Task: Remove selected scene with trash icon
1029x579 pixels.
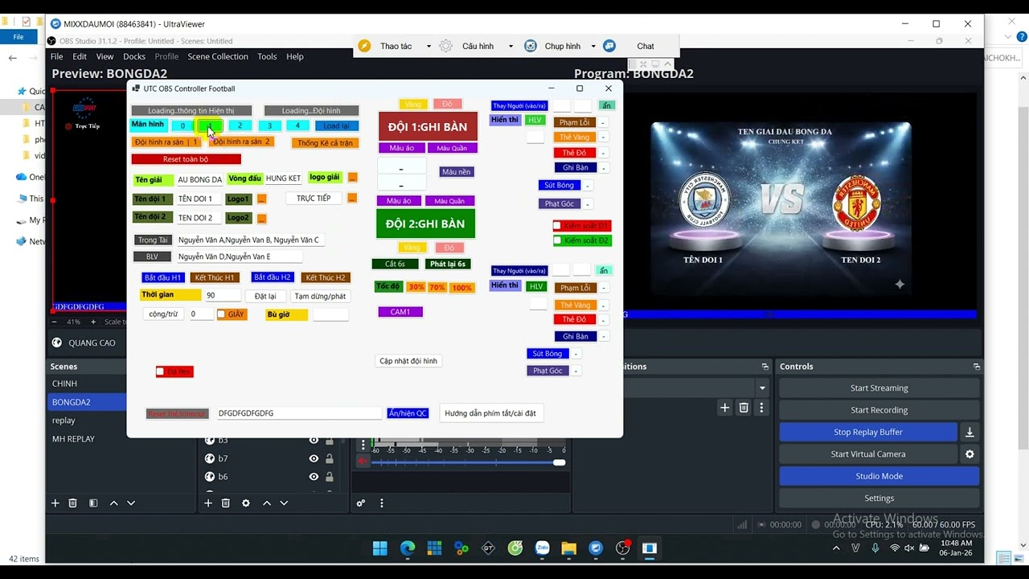Action: 72,503
